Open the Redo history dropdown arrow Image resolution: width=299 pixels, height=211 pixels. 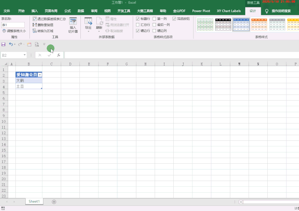point(24,44)
